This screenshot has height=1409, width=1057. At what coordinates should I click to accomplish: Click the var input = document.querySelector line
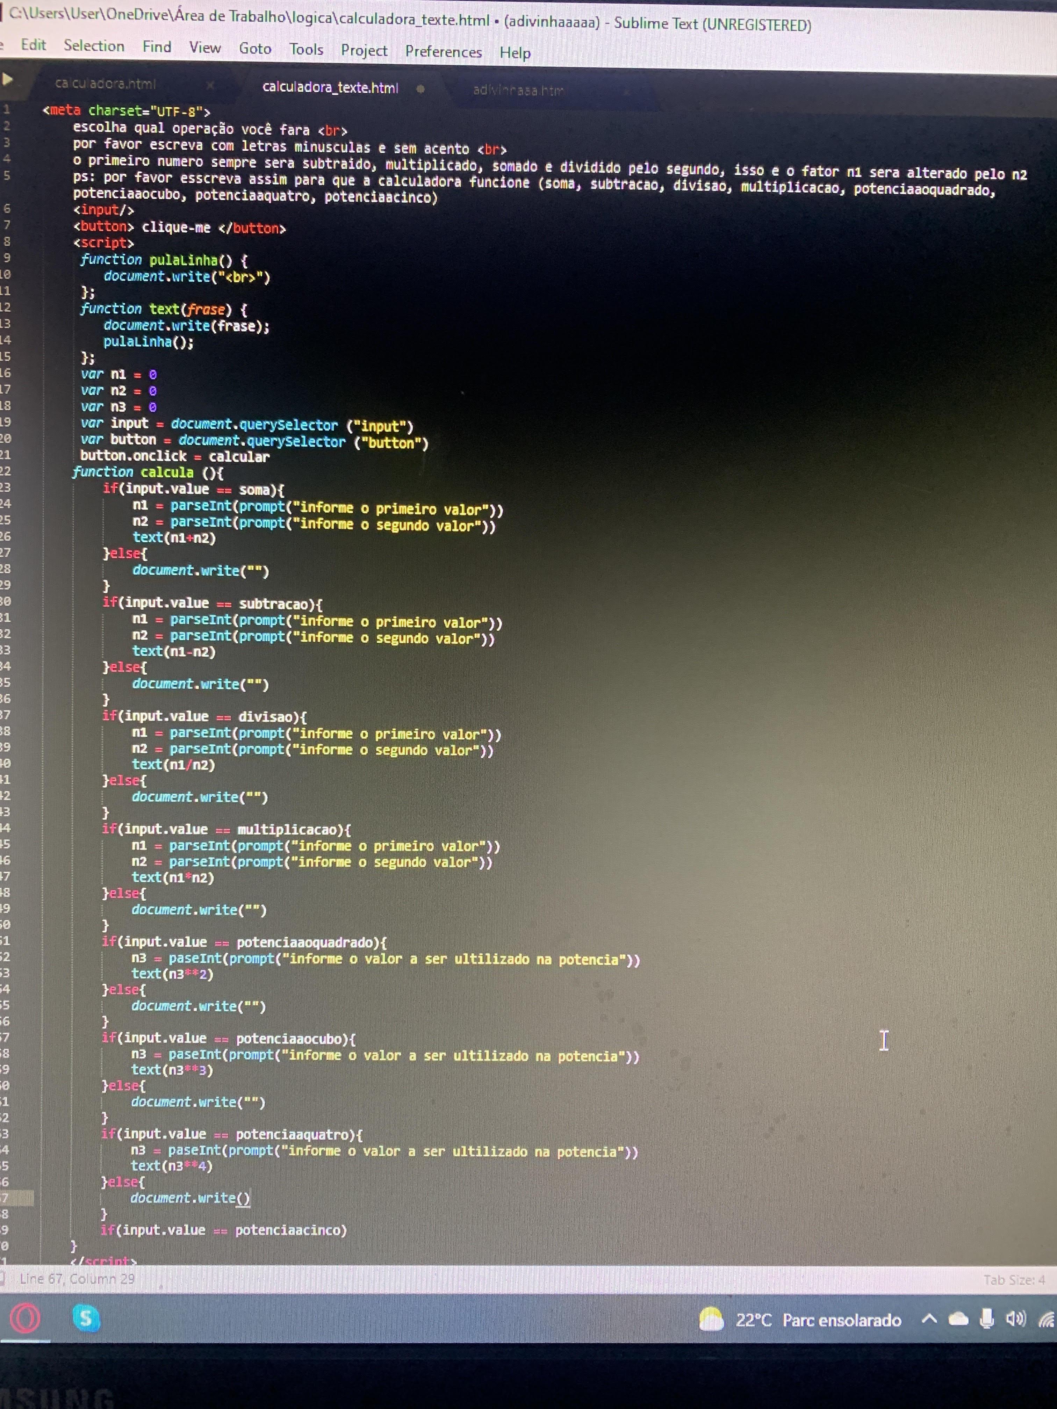coord(247,424)
